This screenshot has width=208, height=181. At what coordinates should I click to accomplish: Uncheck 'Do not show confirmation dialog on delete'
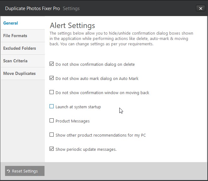pyautogui.click(x=52, y=64)
